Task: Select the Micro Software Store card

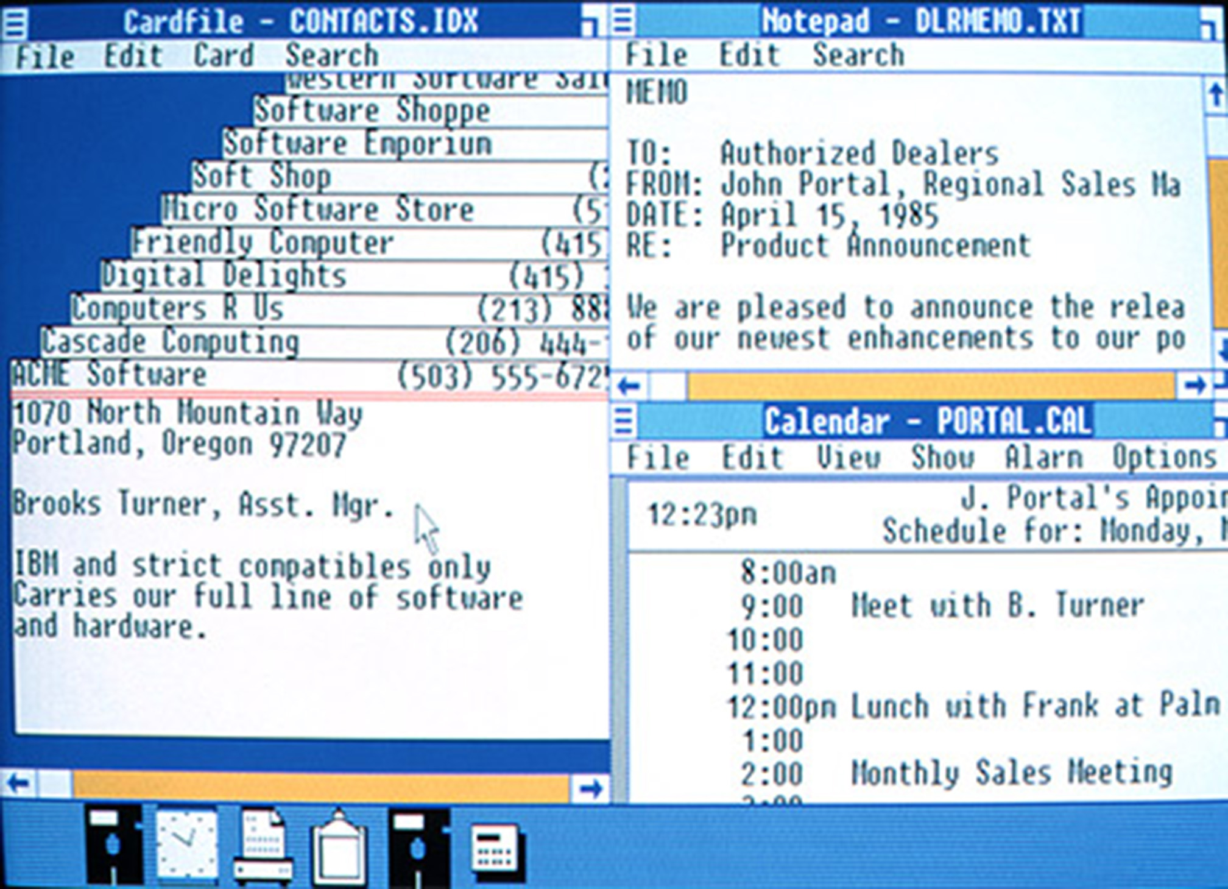Action: coord(317,210)
